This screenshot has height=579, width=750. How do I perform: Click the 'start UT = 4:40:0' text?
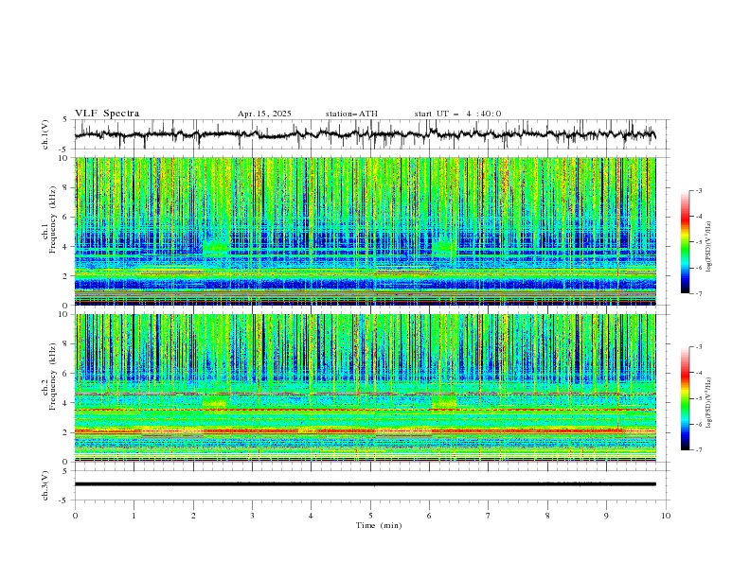457,114
